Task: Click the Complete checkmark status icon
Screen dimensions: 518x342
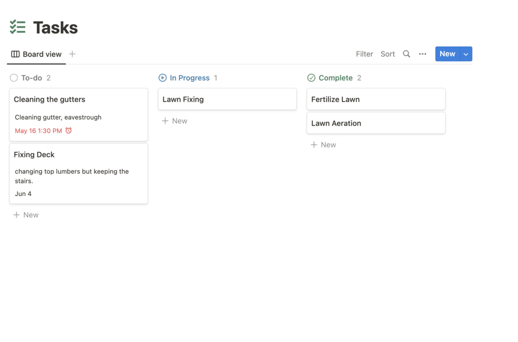Action: pyautogui.click(x=311, y=78)
